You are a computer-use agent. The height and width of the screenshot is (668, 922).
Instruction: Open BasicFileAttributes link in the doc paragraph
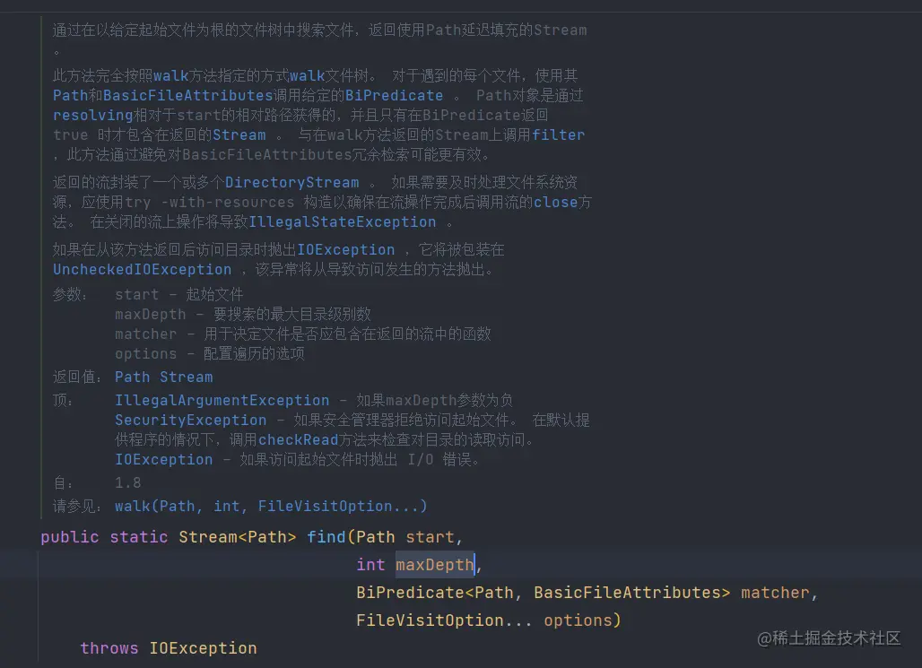[x=188, y=96]
